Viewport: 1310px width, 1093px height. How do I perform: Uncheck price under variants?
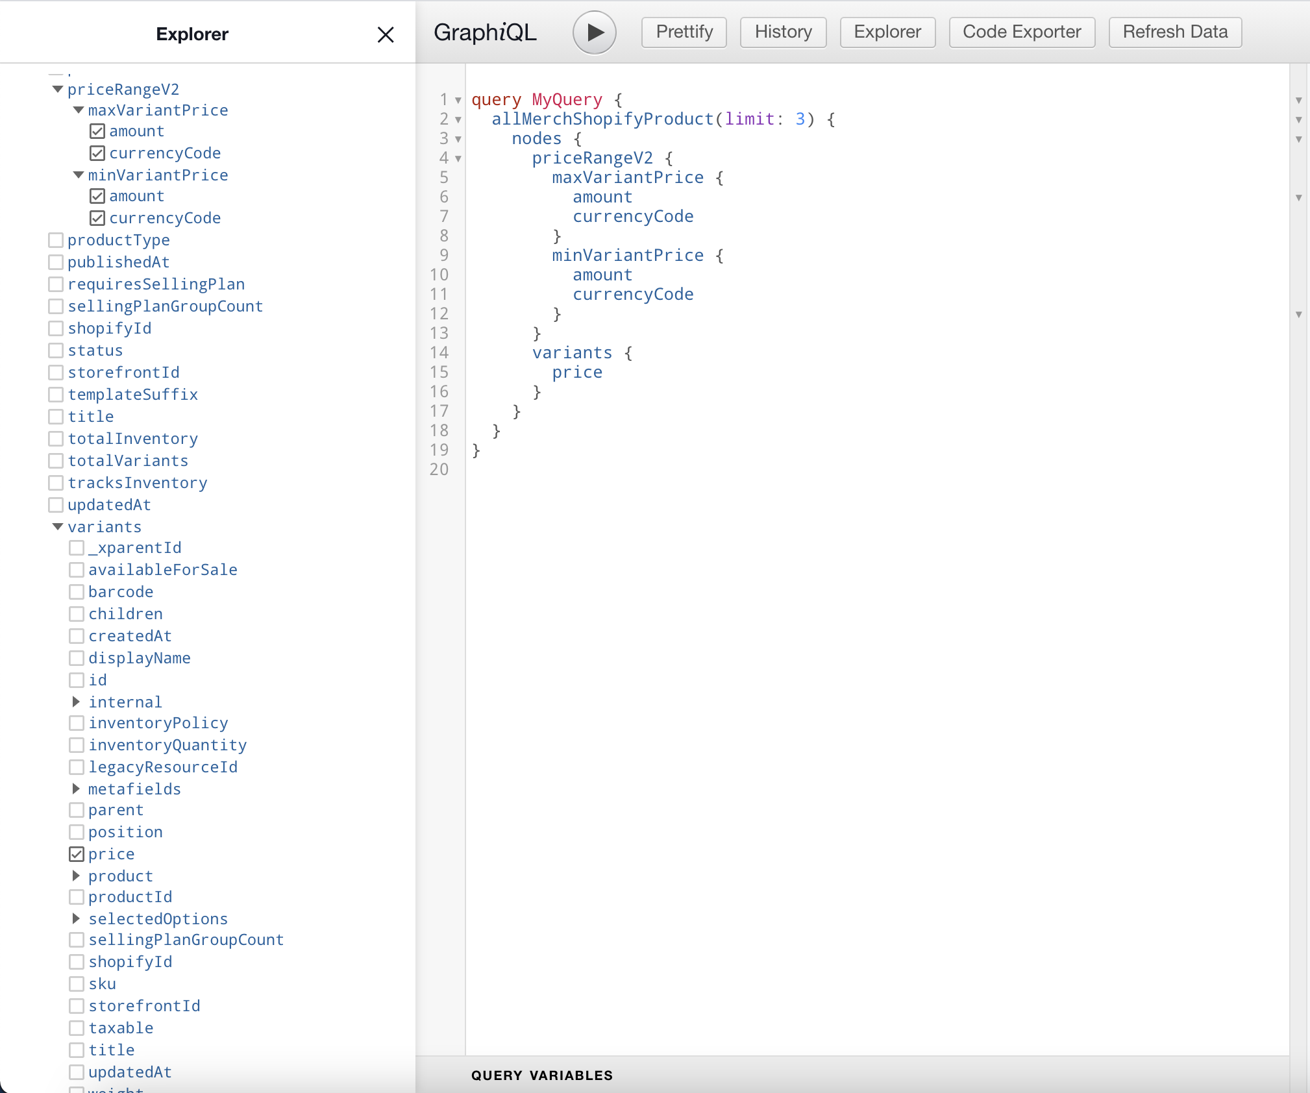click(x=77, y=854)
